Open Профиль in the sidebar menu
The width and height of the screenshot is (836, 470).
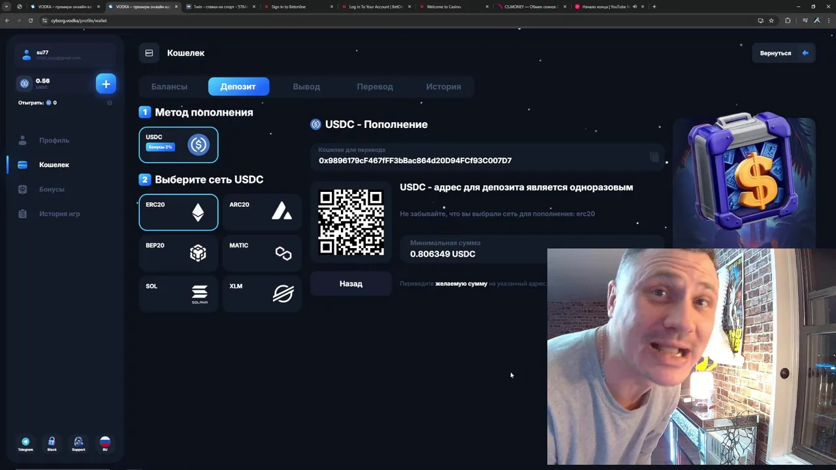tap(54, 140)
